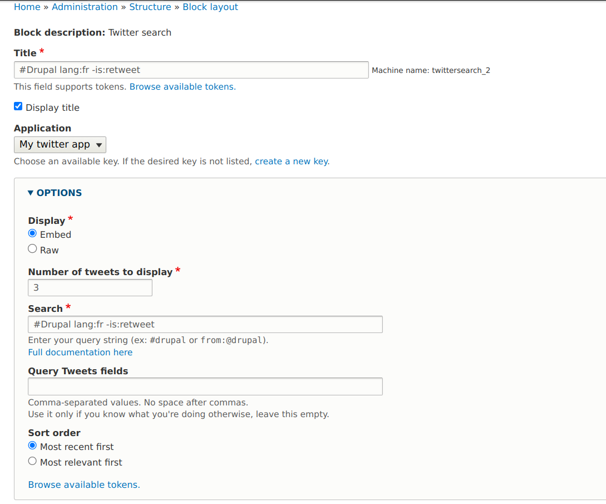Select the Raw display option
Viewport: 606px width, 504px height.
coord(32,249)
